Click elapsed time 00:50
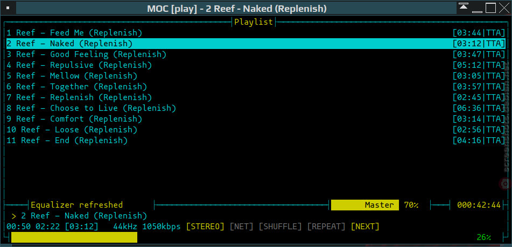512x247 pixels. pyautogui.click(x=18, y=227)
